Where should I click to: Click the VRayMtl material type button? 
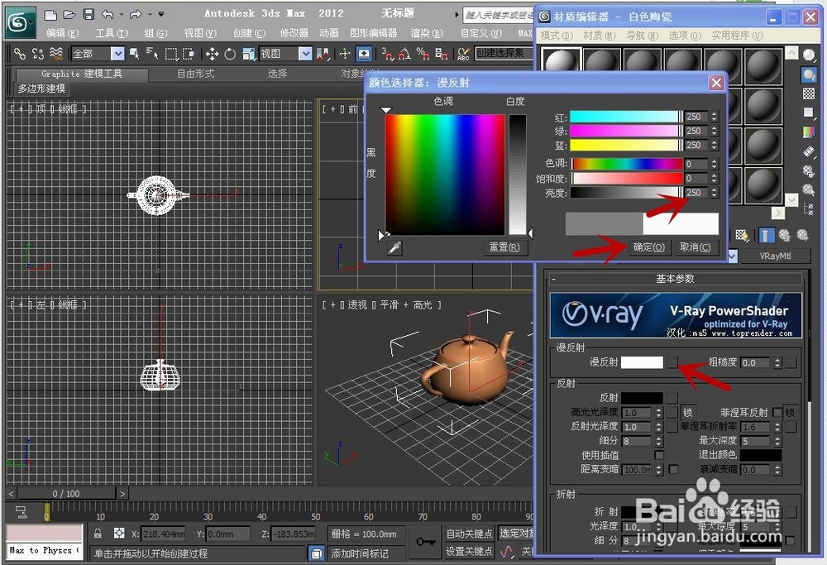776,256
